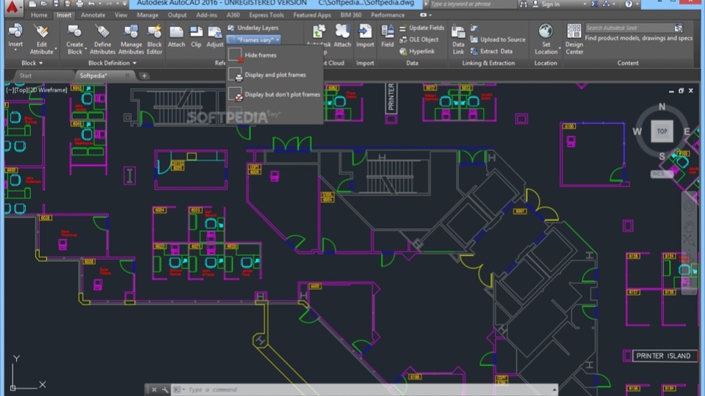Click the Import icon
This screenshot has width=705, height=396.
coord(365,36)
